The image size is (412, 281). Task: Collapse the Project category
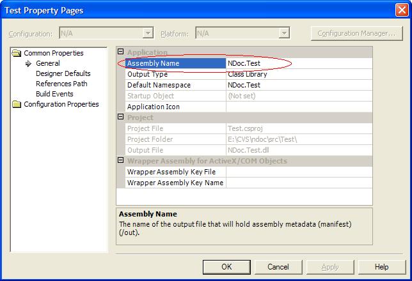tap(121, 117)
